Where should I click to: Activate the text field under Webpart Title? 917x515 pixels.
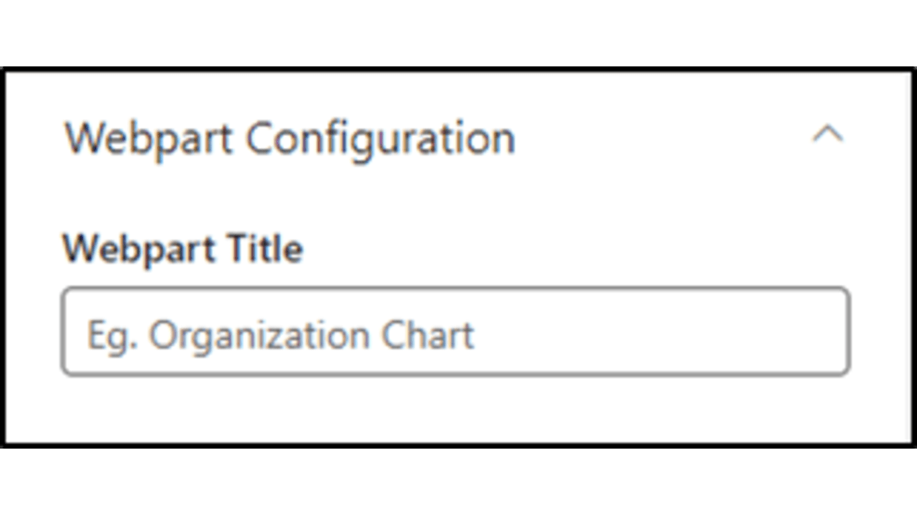pyautogui.click(x=455, y=332)
